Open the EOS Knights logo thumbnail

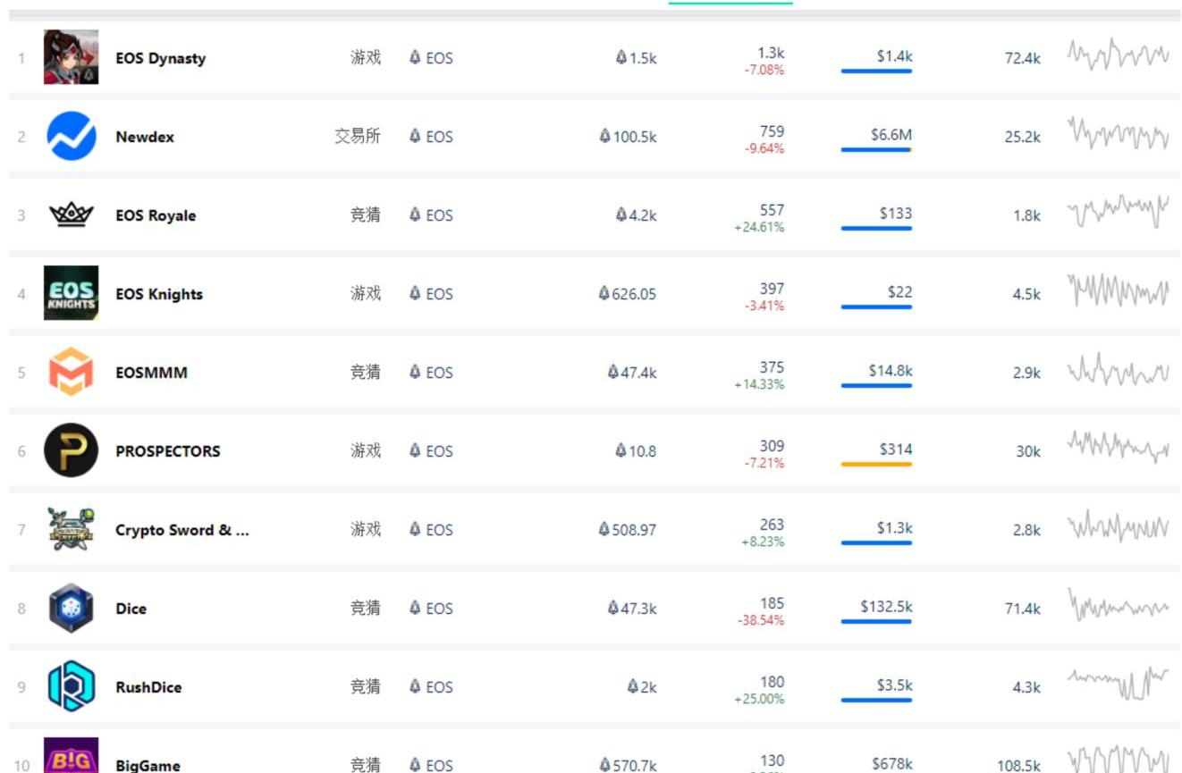tap(71, 293)
